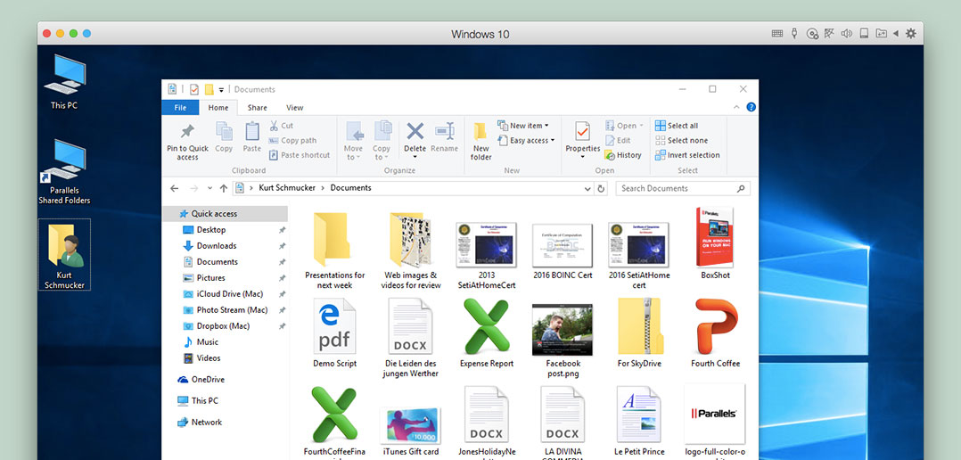
Task: Click the keyboard icon in Parallels title bar
Action: (x=777, y=34)
